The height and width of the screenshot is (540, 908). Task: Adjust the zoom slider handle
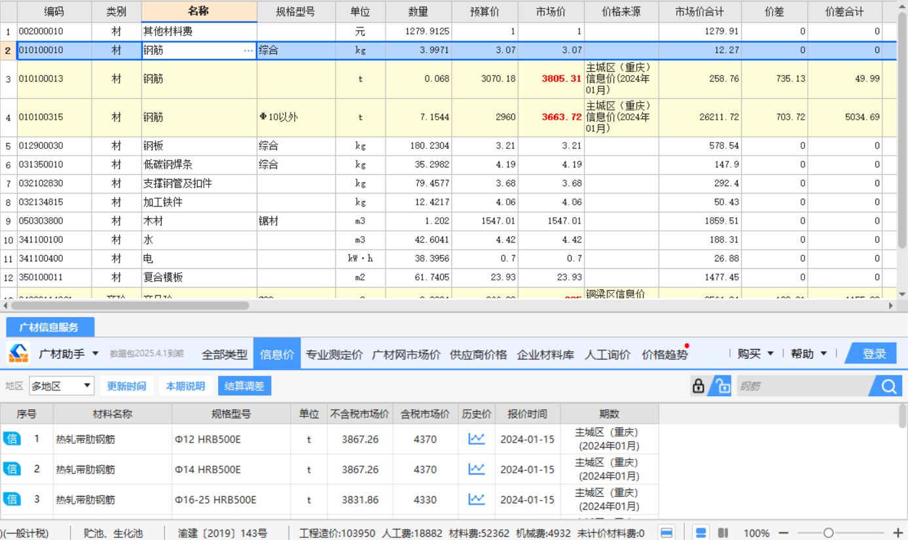[x=828, y=533]
